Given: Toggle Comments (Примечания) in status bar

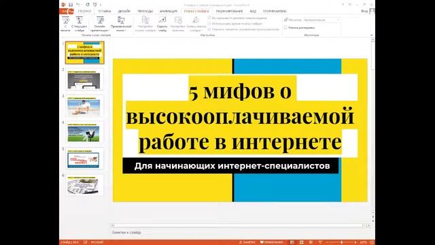Looking at the screenshot, I should click(271, 242).
